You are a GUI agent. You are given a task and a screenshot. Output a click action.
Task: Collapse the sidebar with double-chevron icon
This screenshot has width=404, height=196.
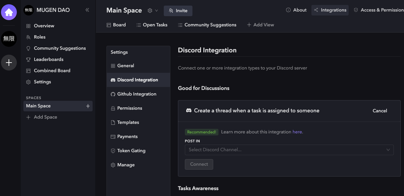point(87,10)
